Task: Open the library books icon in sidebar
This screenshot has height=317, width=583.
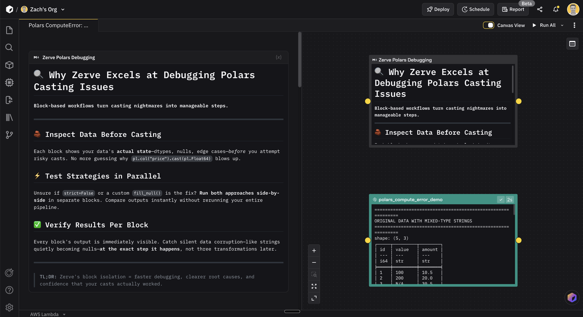Action: [9, 117]
